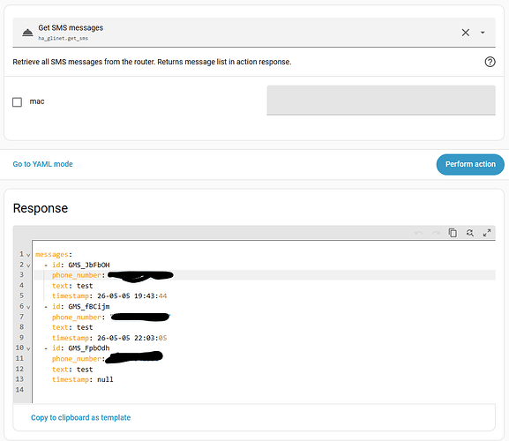Enable the mac checkbox
Viewport: 509px width, 441px height.
[x=18, y=102]
